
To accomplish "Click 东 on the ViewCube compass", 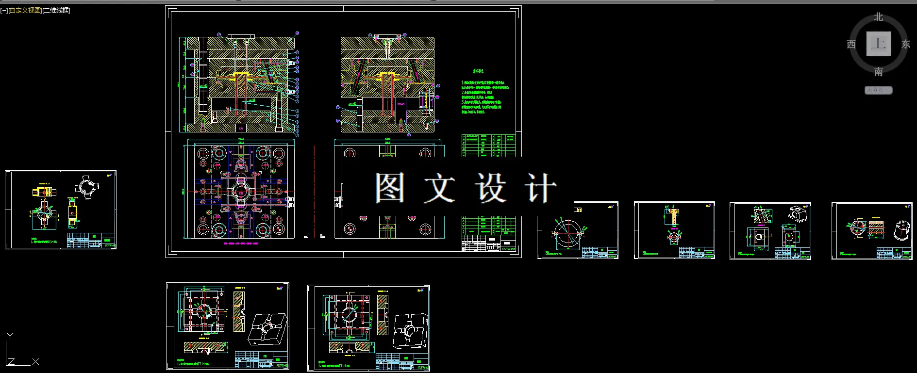I will (906, 44).
